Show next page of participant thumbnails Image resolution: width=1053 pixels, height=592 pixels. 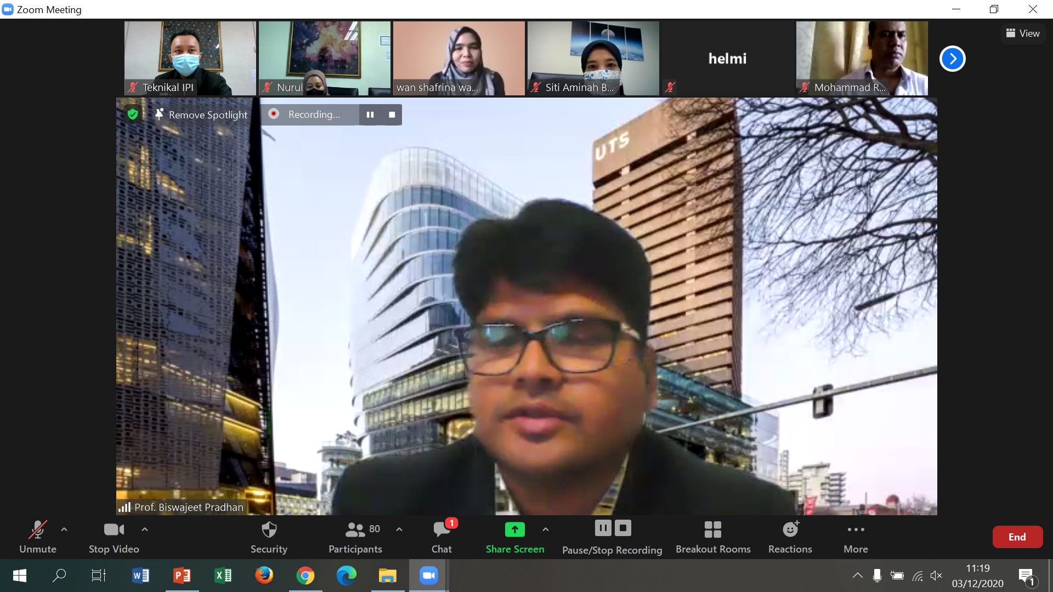pyautogui.click(x=952, y=59)
